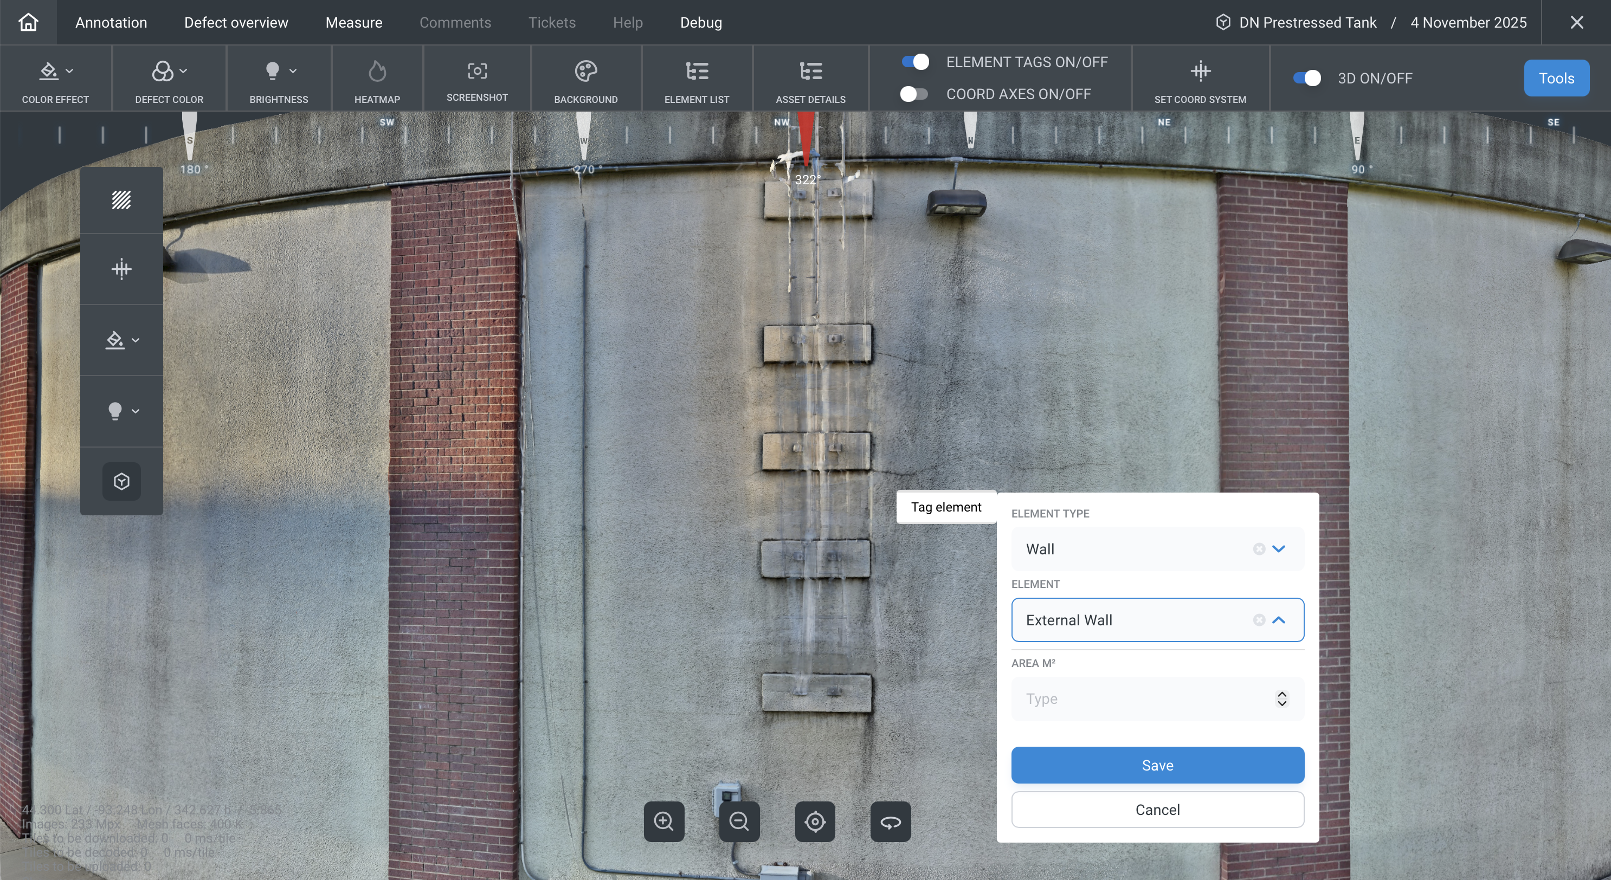
Task: Click the recenter view target button
Action: (x=814, y=821)
